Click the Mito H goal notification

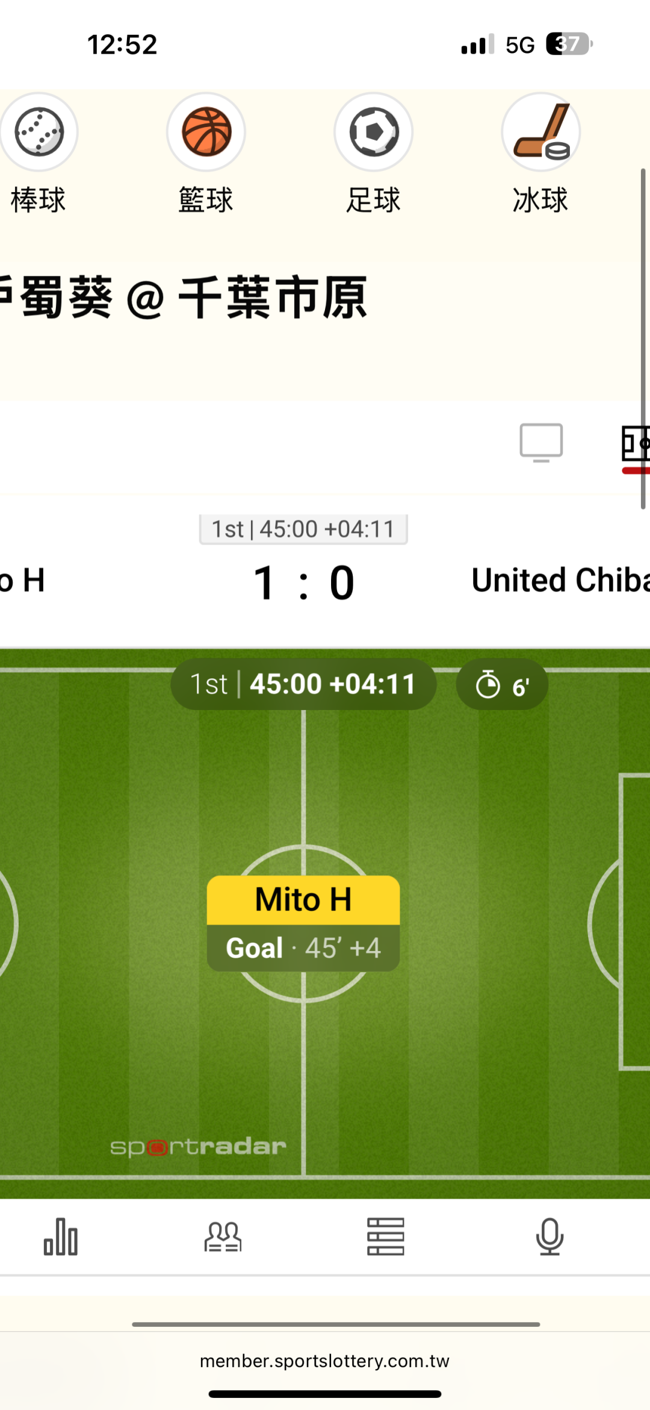click(303, 923)
